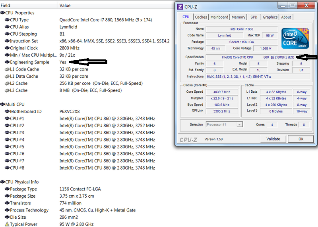The height and width of the screenshot is (227, 318).
Task: Click the OK button in CPU-Z
Action: [301, 139]
